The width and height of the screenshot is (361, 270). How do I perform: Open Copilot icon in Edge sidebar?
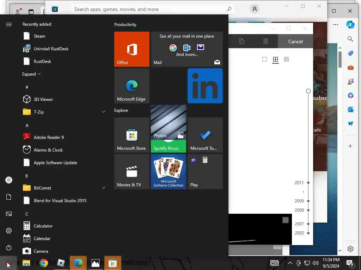350,25
